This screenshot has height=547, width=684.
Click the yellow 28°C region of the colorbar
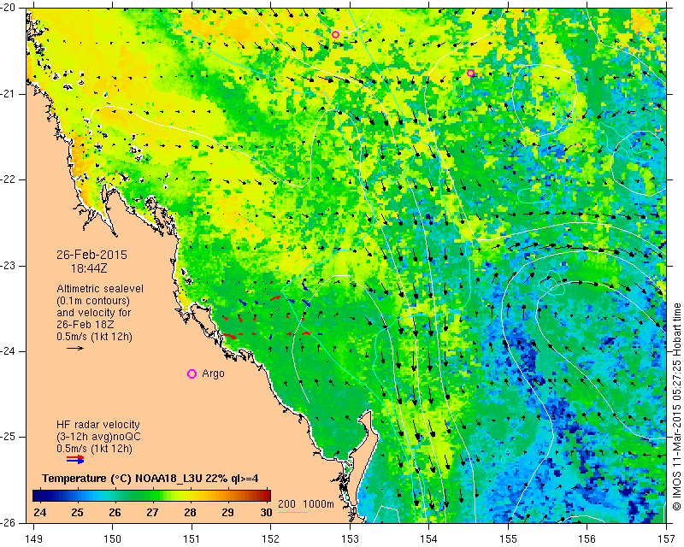[190, 496]
